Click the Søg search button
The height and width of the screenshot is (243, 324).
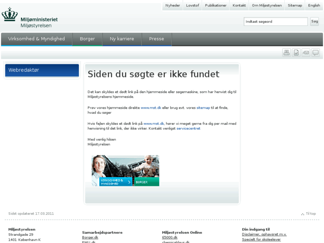tap(315, 21)
